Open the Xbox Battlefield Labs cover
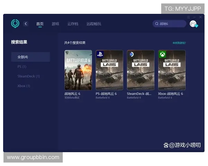The image size is (208, 166). pos(172,70)
